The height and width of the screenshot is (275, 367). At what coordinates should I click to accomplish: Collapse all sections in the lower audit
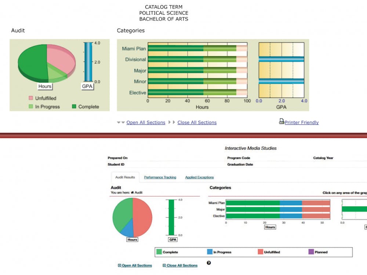click(x=182, y=265)
